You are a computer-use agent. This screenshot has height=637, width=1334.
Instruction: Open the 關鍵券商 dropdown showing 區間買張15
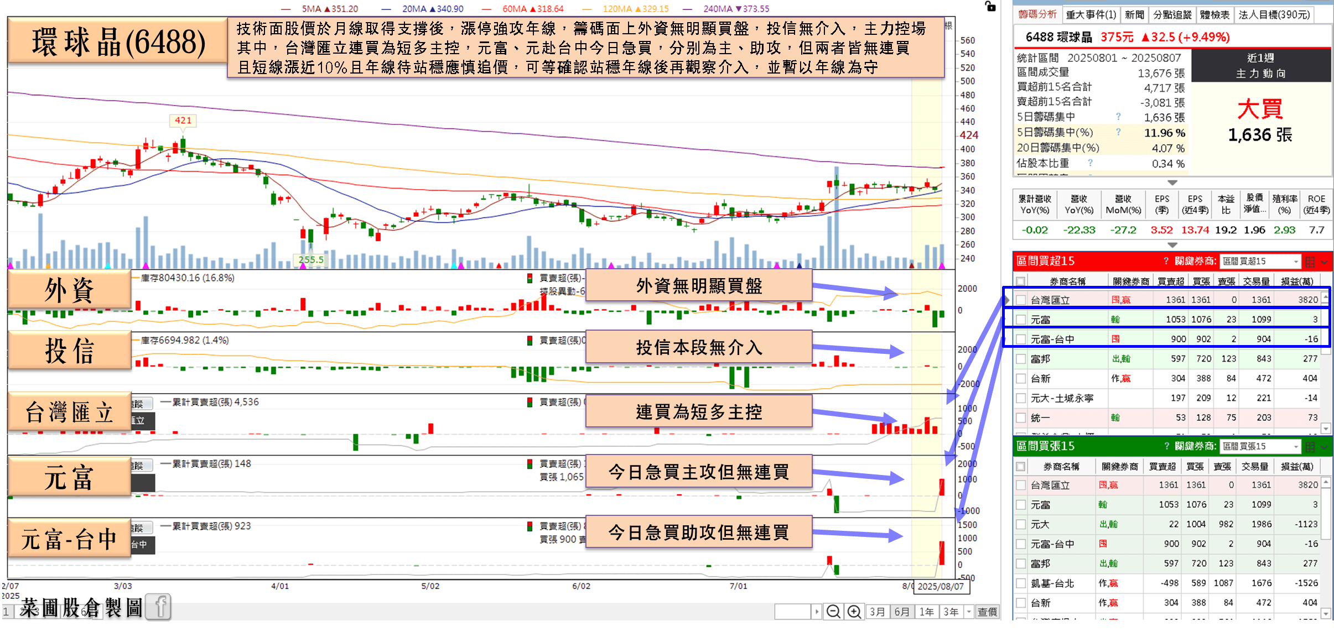(x=1260, y=447)
